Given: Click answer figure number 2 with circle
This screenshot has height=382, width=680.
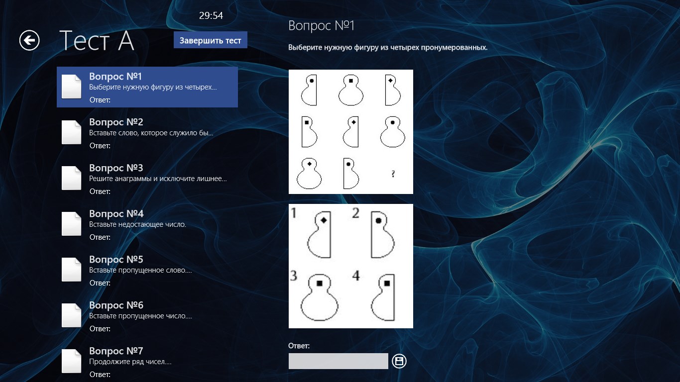Looking at the screenshot, I should (x=382, y=234).
